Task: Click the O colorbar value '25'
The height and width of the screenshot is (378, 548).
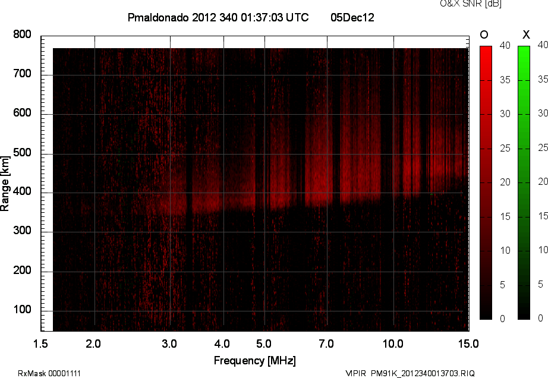Action: tap(505, 148)
